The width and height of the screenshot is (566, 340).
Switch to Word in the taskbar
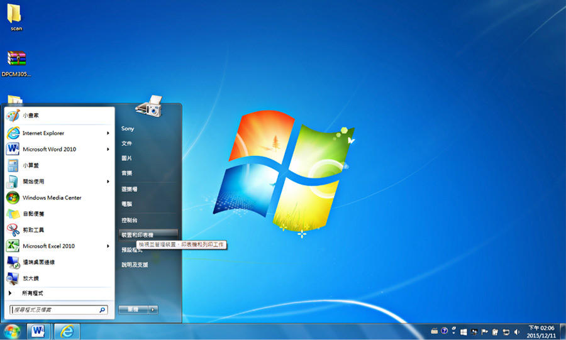click(38, 331)
